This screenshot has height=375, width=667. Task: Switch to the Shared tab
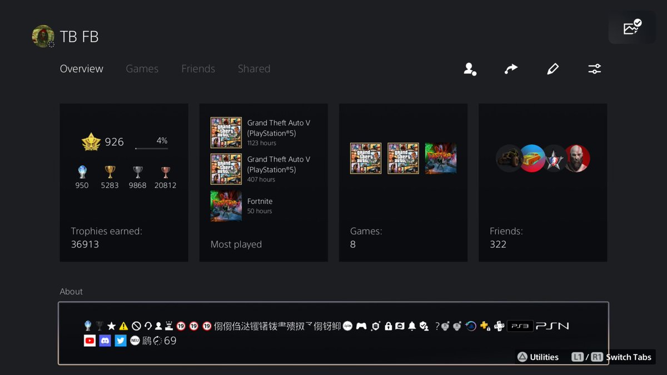(x=254, y=69)
